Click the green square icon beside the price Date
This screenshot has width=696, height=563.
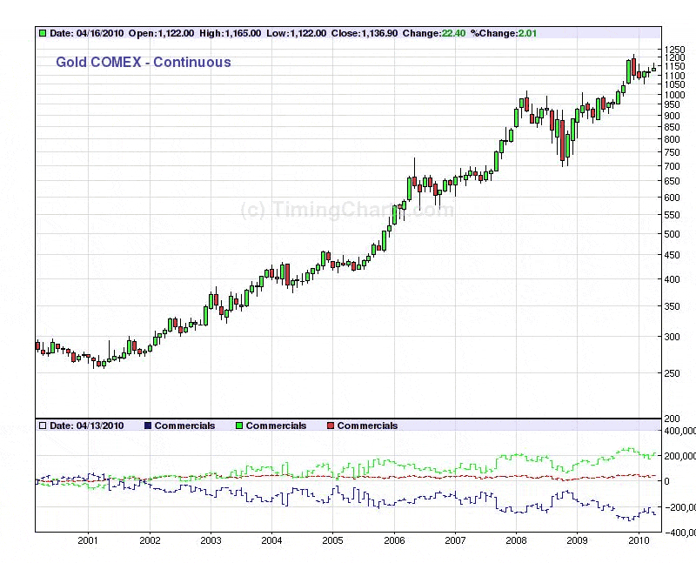click(42, 34)
